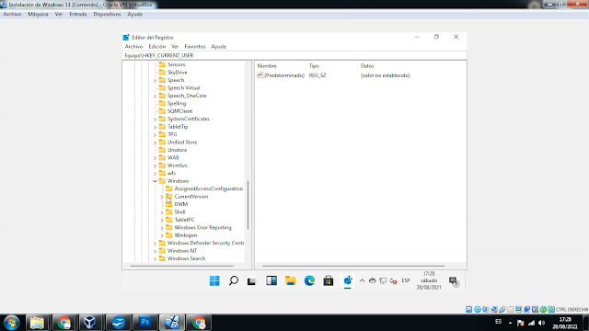
Task: Click host ES language indicator
Action: (x=498, y=322)
